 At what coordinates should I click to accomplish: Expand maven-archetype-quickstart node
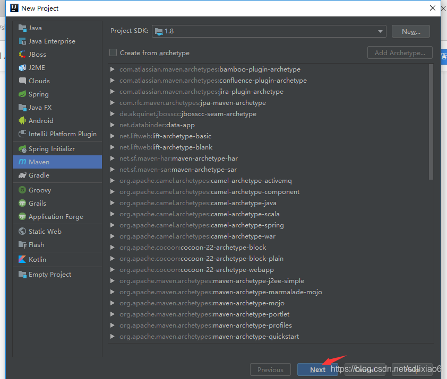(113, 336)
